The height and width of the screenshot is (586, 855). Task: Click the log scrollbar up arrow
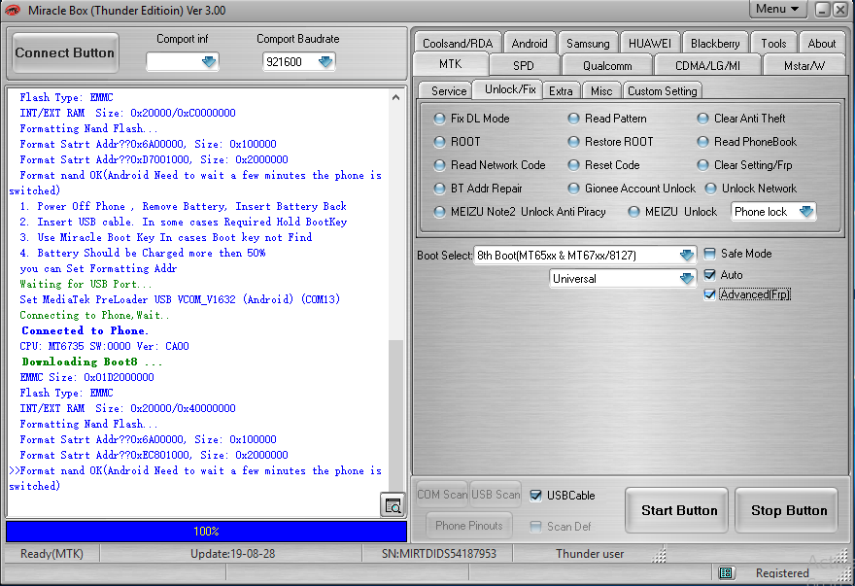(395, 97)
